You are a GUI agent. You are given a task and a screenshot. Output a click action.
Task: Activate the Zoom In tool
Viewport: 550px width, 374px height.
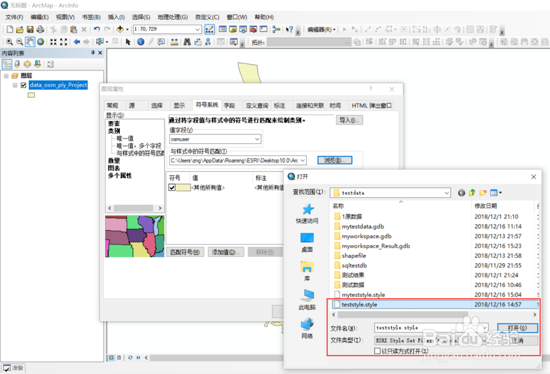10,41
